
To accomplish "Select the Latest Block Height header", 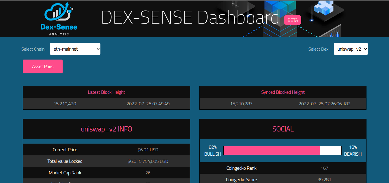I will pyautogui.click(x=106, y=92).
